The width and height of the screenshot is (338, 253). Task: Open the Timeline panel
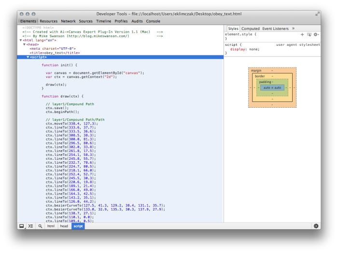click(x=103, y=21)
